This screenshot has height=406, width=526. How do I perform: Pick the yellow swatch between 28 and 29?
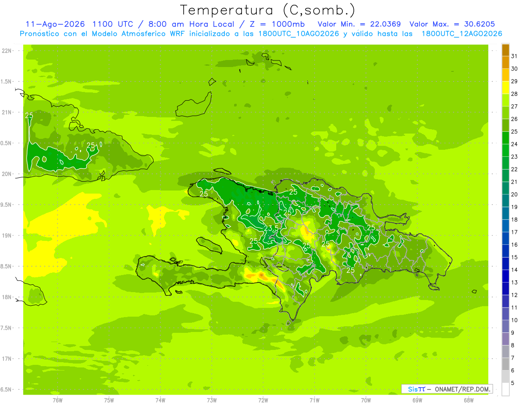pyautogui.click(x=505, y=88)
